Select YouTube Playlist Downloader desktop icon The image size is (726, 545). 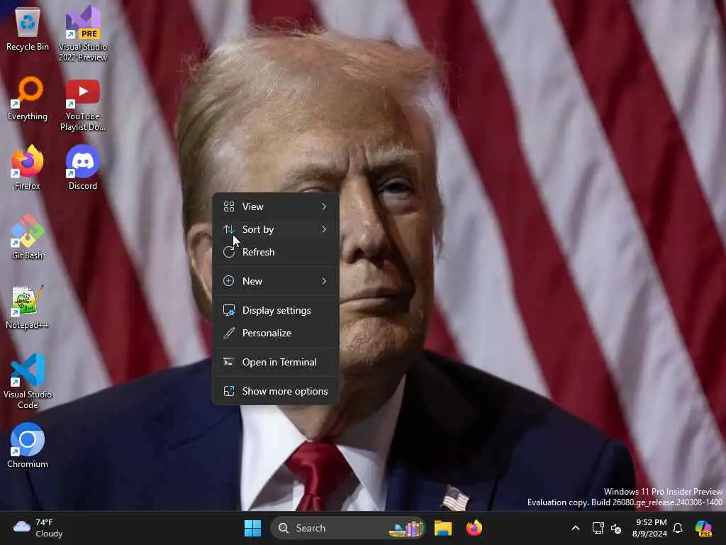pos(83,105)
